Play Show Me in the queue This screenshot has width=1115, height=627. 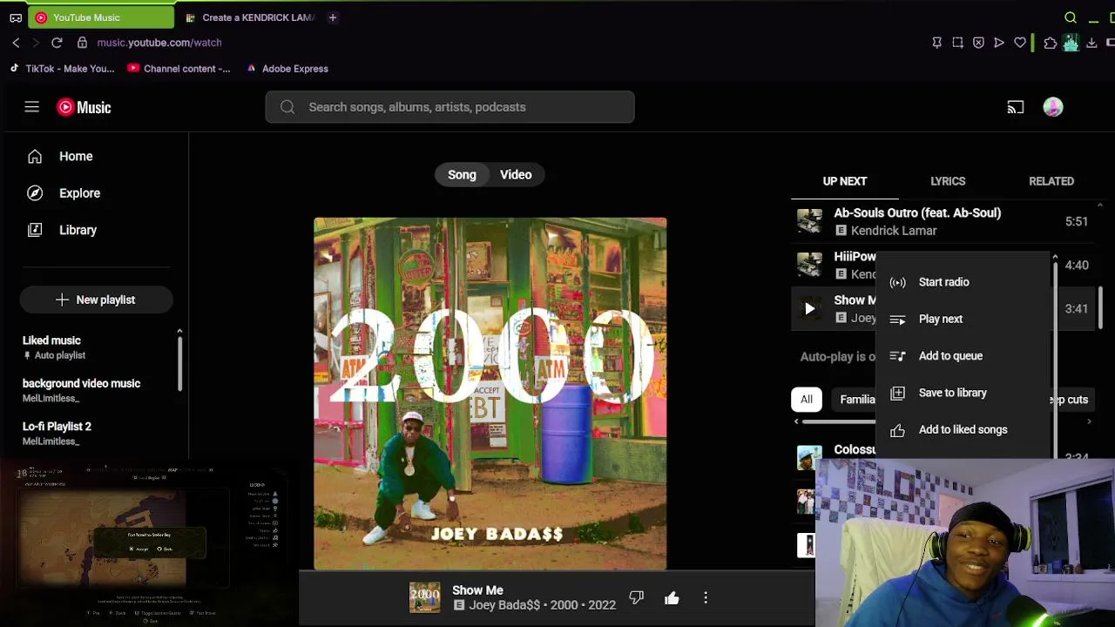coord(809,308)
